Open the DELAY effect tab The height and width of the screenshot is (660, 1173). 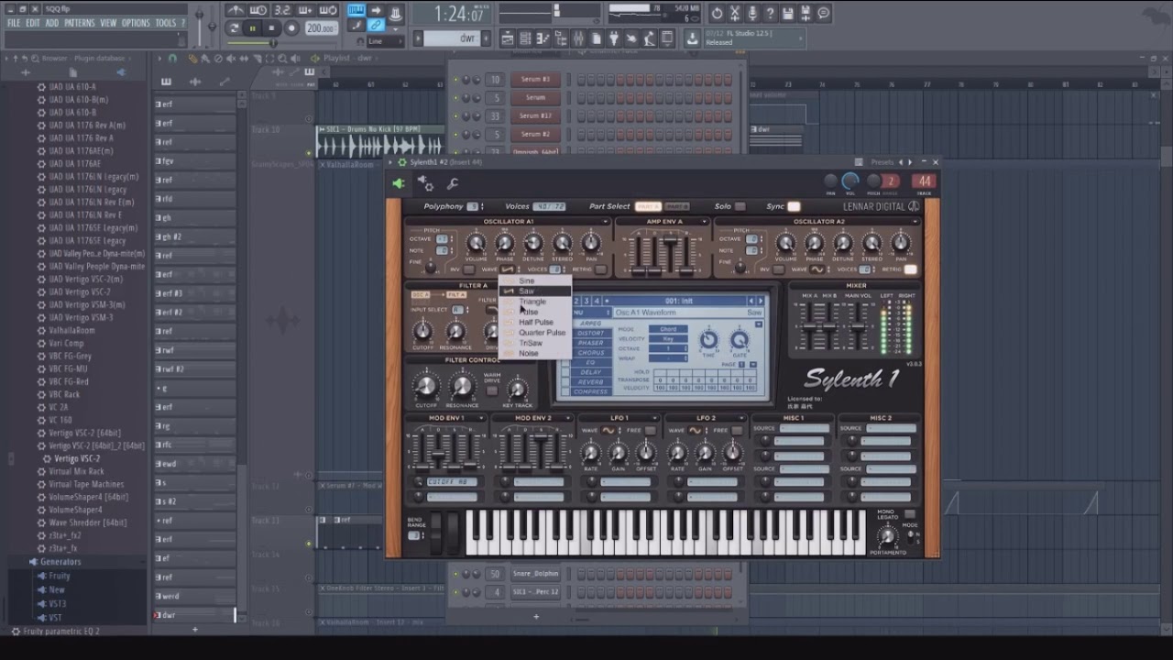tap(590, 372)
